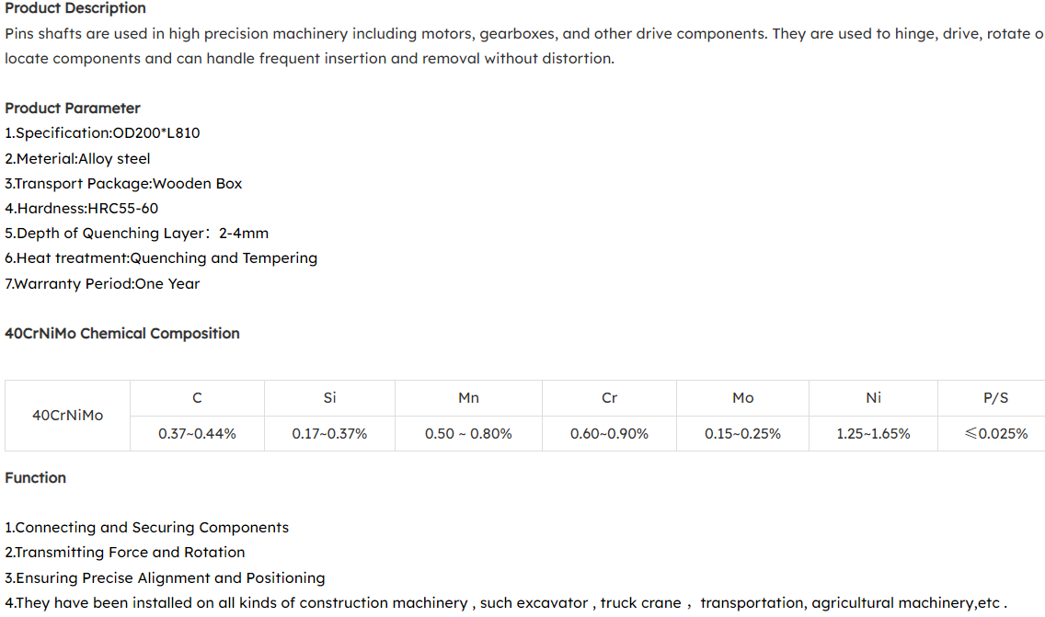Screen dimensions: 1045x617
Task: Click the Material Alloy steel line
Action: click(x=77, y=158)
